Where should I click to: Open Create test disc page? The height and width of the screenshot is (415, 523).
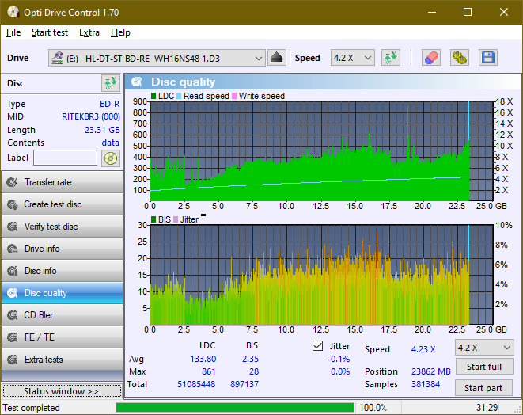[x=63, y=204]
